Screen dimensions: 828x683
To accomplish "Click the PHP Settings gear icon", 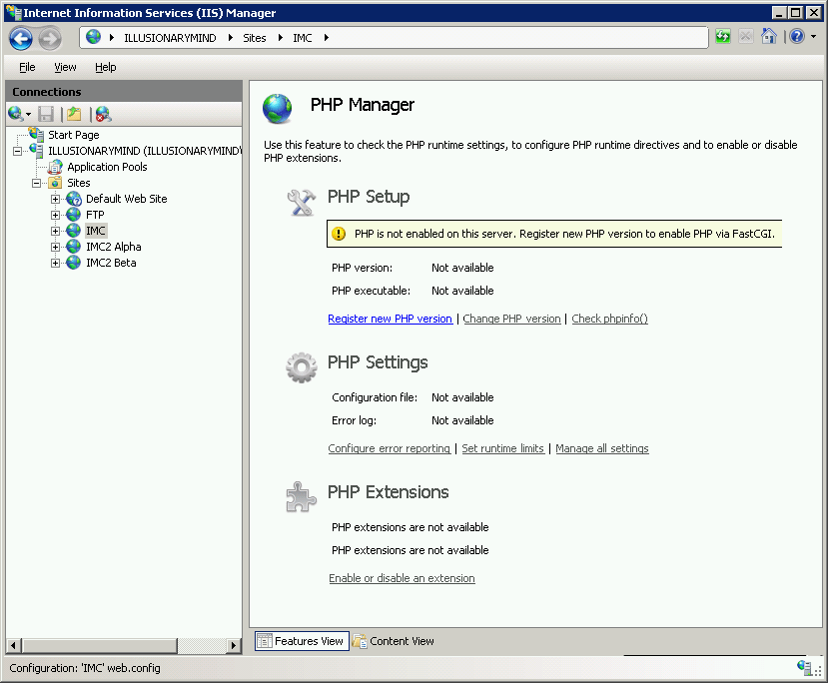I will (x=302, y=367).
